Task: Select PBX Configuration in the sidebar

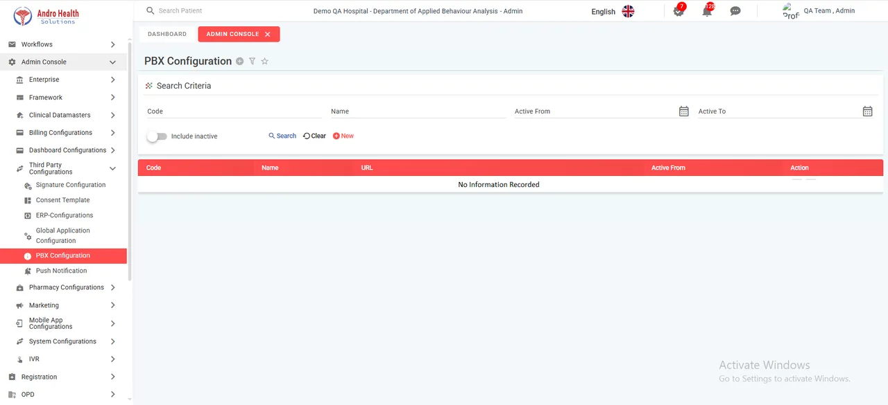Action: point(63,255)
